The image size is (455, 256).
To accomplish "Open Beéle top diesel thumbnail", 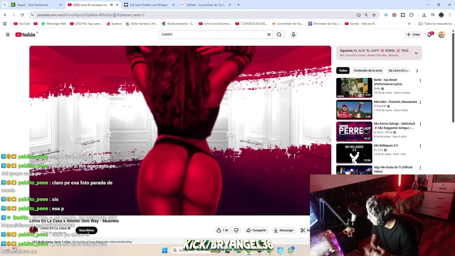I will click(x=354, y=87).
